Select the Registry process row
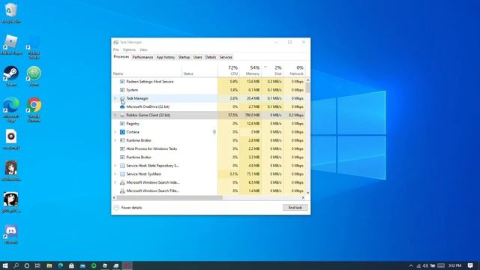The image size is (480, 270). coord(208,124)
